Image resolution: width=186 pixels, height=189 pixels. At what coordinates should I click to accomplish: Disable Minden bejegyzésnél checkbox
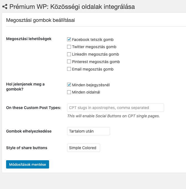pyautogui.click(x=69, y=85)
